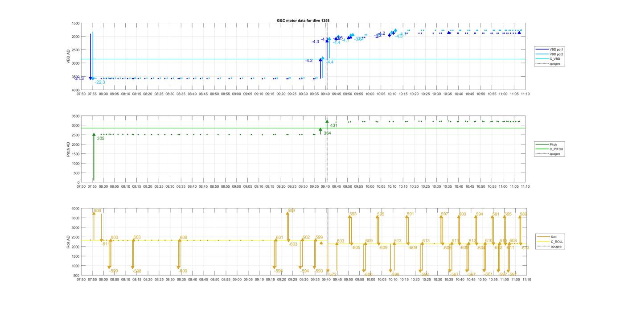Click the "1500" tick on the VBD y-axis
The height and width of the screenshot is (309, 624).
[x=76, y=23]
